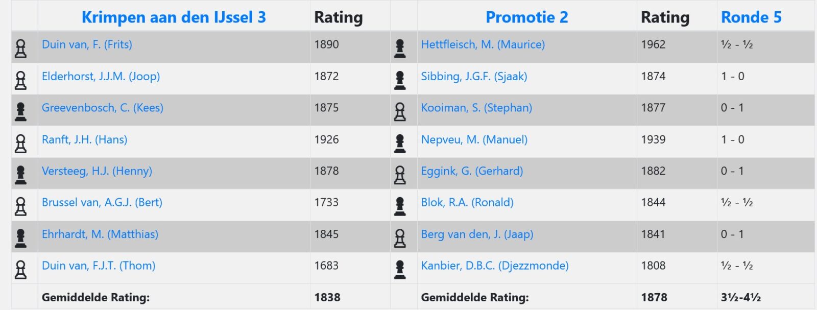The image size is (817, 310).
Task: Click black pawn icon beside Kanbier, D.B.C. (Djezzmonde)
Action: [x=400, y=270]
